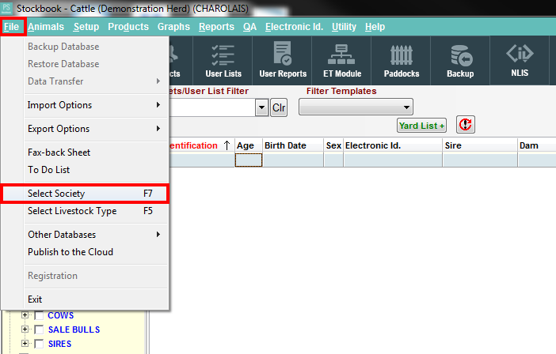Select the SIRES tree label

tap(59, 344)
